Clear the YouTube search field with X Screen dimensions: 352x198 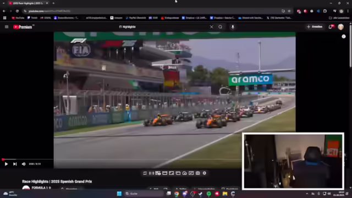211,27
